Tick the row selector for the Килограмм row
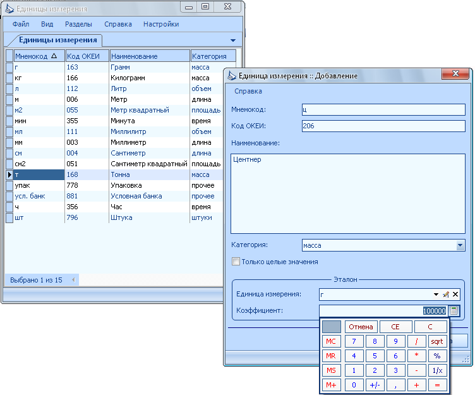The height and width of the screenshot is (395, 475). point(9,78)
